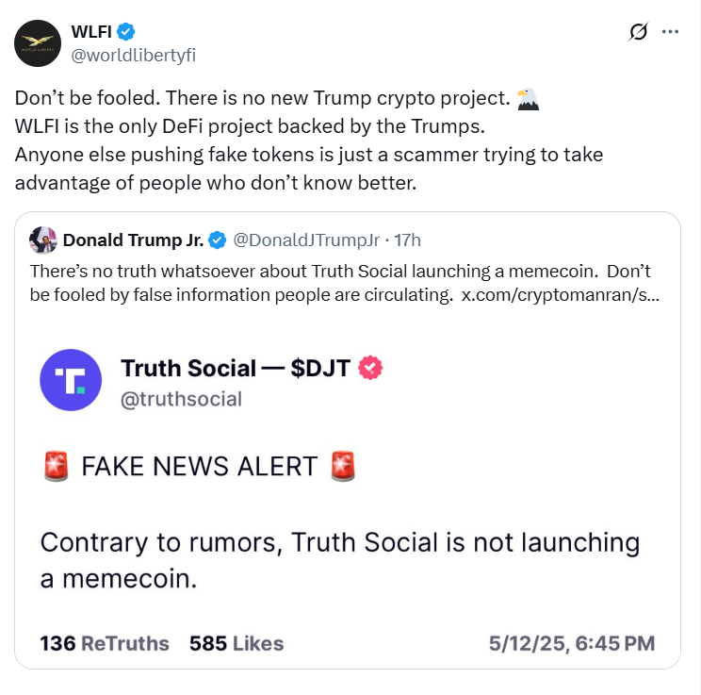Open the 17h quoted post timestamp
This screenshot has height=695, width=701.
(x=406, y=240)
